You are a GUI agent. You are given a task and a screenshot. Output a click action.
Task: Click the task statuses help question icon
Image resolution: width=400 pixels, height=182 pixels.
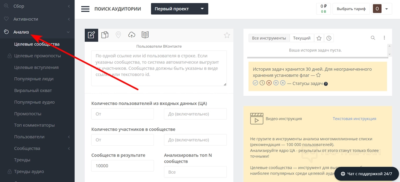click(x=326, y=84)
